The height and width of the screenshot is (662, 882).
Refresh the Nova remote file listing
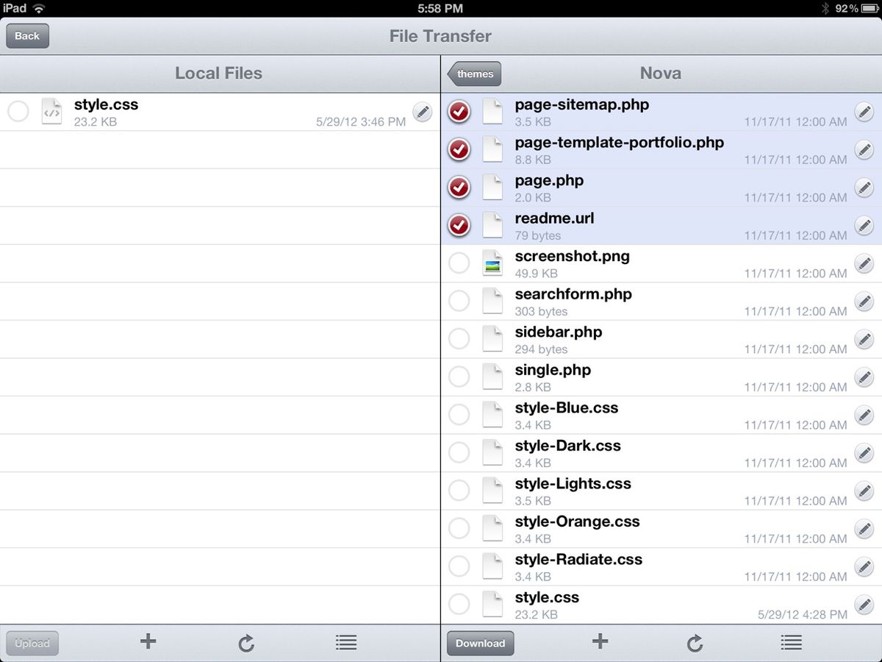(695, 643)
